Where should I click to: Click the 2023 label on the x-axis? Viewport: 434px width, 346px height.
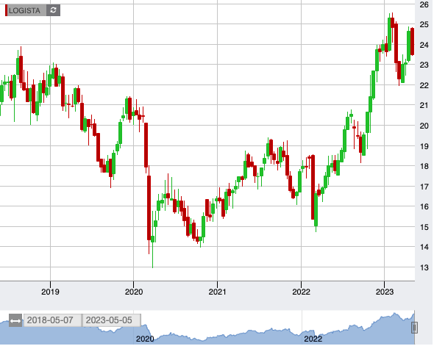tap(385, 292)
